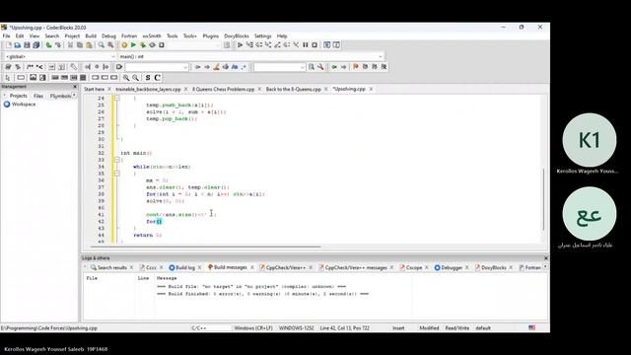Click the Build and run icon
The image size is (631, 355).
point(143,45)
